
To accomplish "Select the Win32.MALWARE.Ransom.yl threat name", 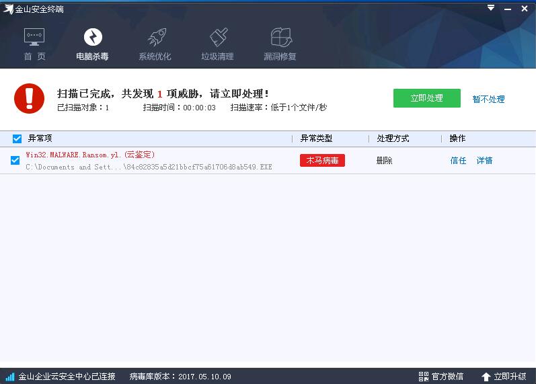I will (90, 155).
